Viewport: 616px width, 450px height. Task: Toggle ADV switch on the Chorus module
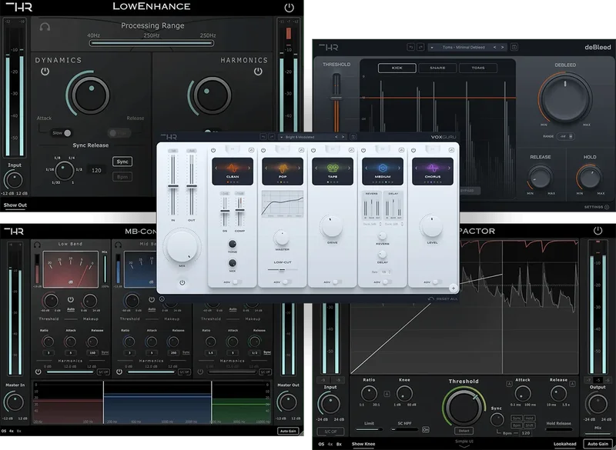tap(437, 282)
